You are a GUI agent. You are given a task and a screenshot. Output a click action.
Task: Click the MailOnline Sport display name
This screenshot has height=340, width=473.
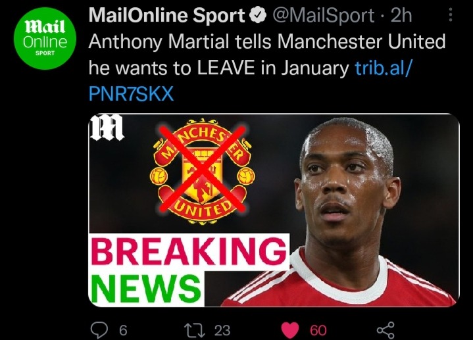click(167, 15)
